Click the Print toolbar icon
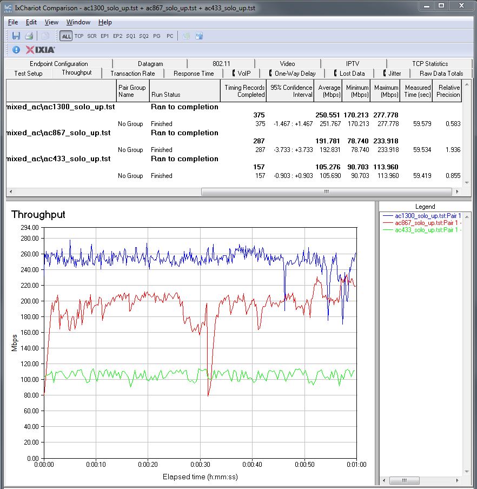The image size is (477, 489). [x=29, y=36]
